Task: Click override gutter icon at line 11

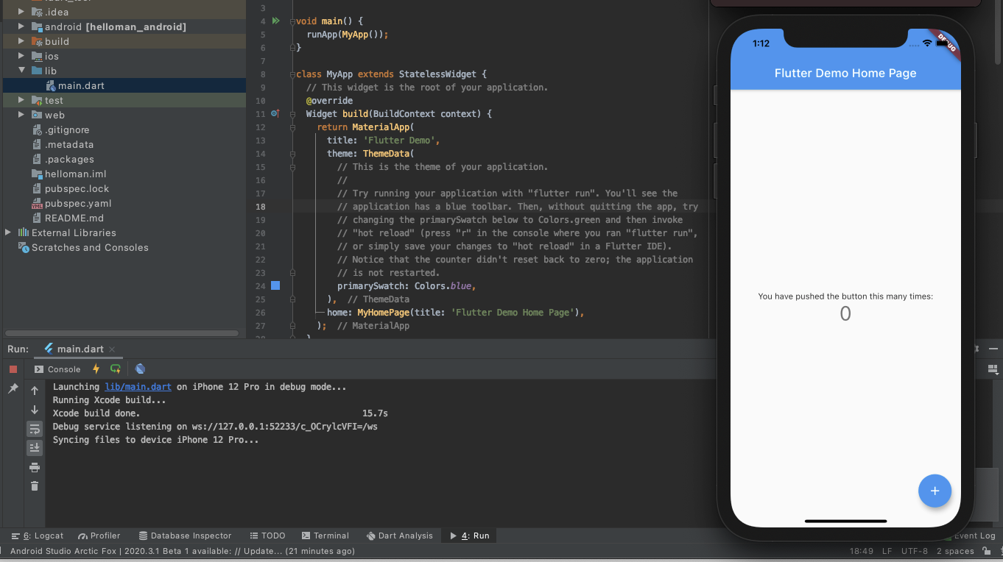Action: click(x=275, y=114)
